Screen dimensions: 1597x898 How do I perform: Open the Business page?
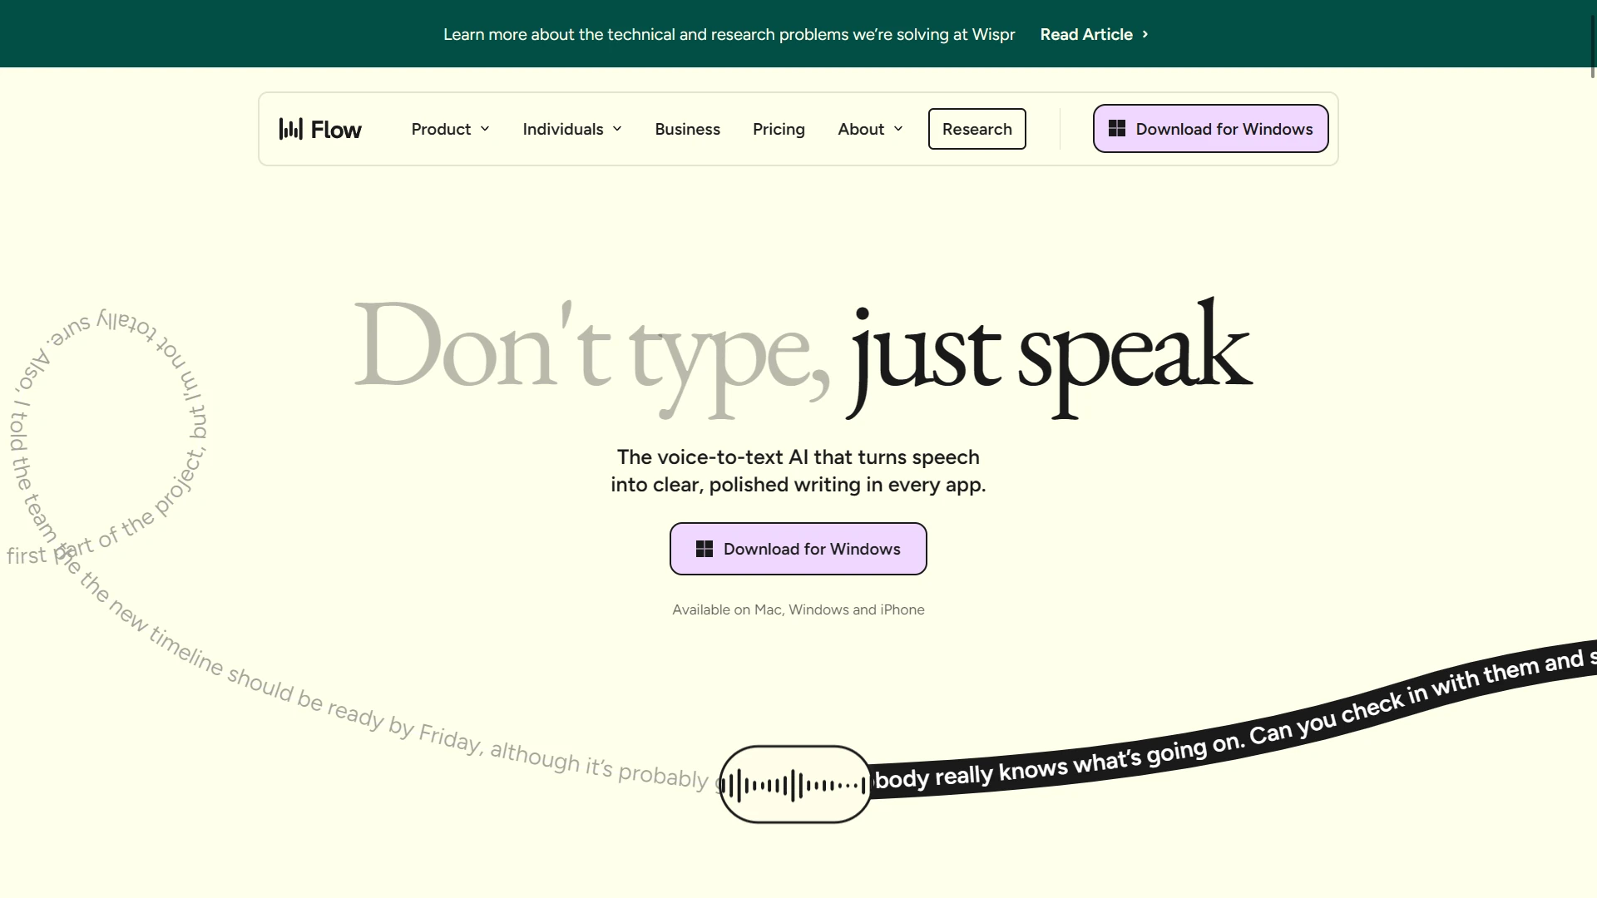click(687, 129)
